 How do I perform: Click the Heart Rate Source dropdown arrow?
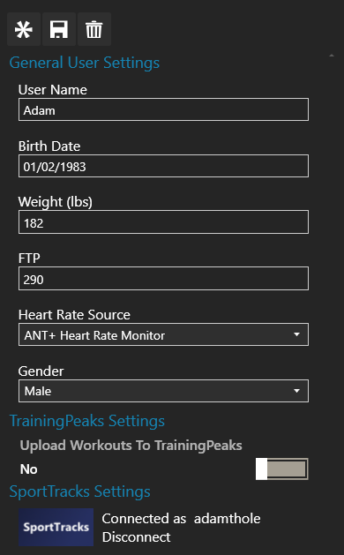(297, 334)
